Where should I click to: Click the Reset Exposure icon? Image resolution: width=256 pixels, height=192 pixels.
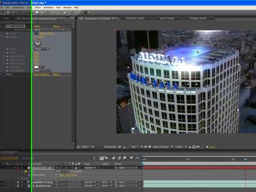tap(207, 147)
